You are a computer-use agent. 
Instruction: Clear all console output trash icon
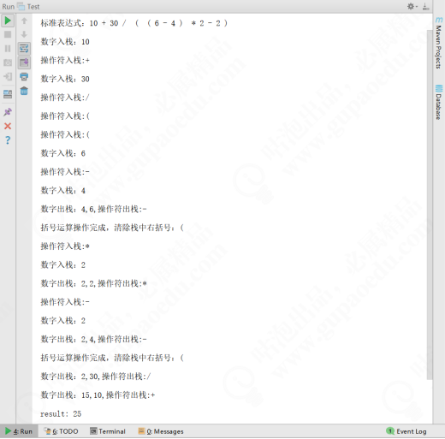tap(24, 91)
